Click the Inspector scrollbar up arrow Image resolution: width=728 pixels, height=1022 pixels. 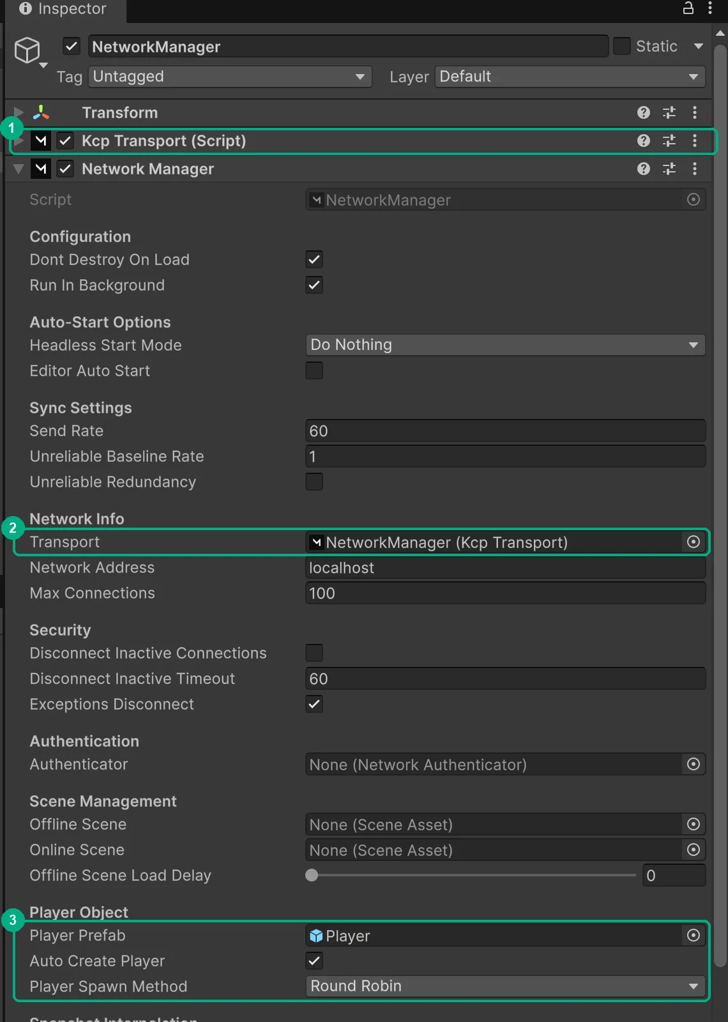pos(720,33)
